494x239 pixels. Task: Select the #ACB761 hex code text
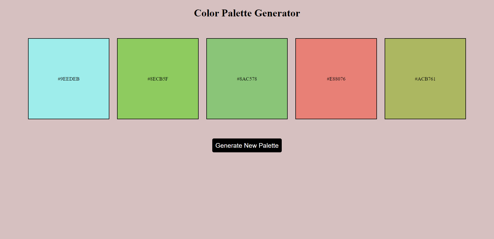(x=425, y=79)
